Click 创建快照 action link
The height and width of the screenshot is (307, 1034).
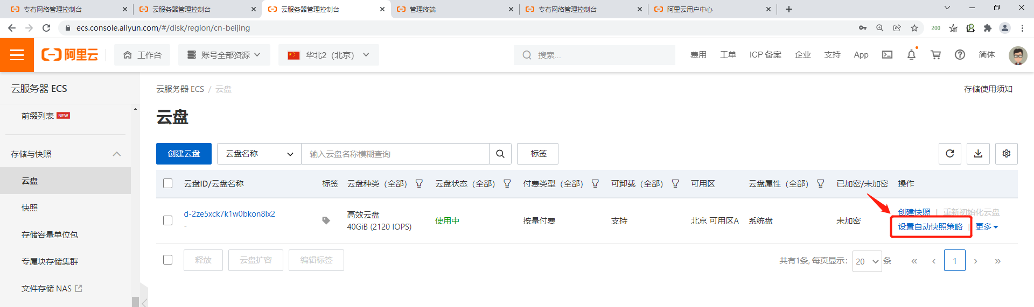pyautogui.click(x=914, y=212)
